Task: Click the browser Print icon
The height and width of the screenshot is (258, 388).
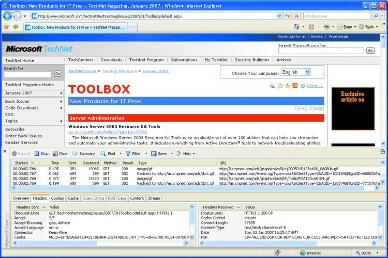Action: [x=326, y=27]
